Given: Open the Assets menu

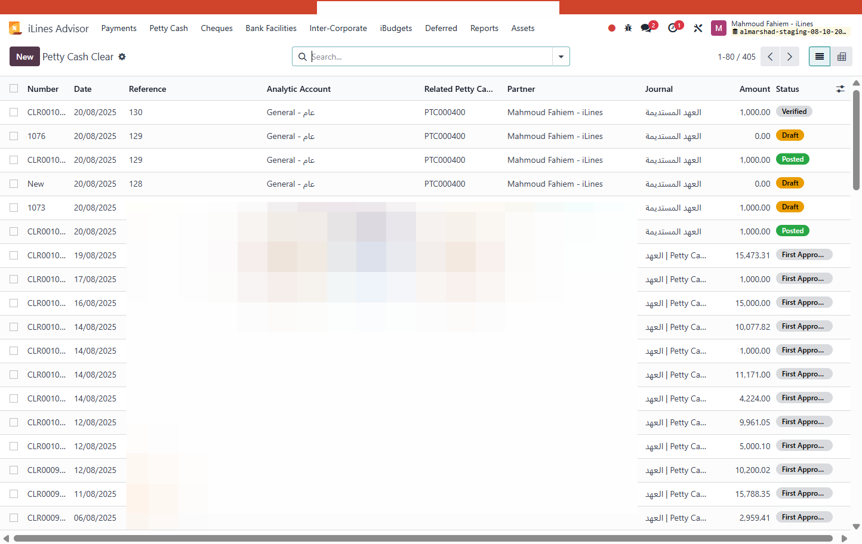Looking at the screenshot, I should pos(523,28).
